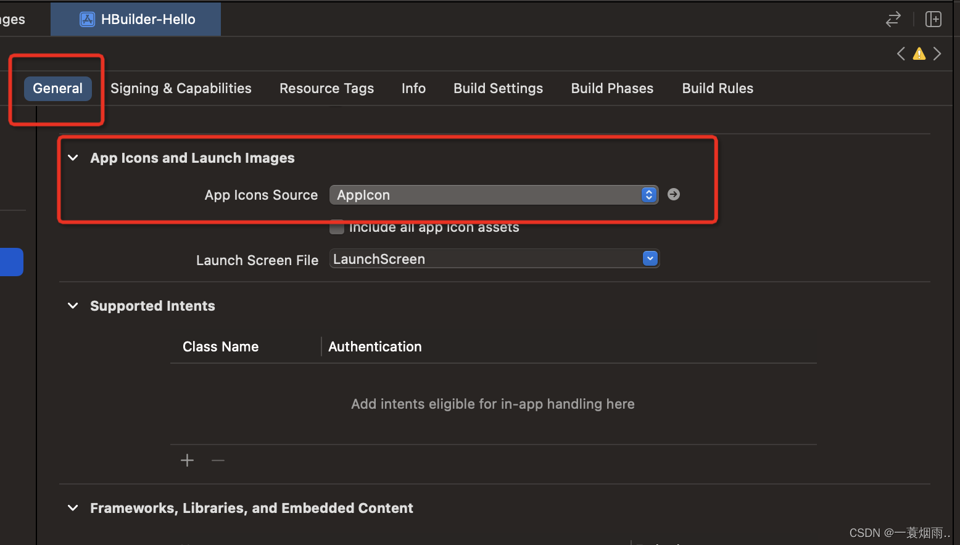The width and height of the screenshot is (960, 545).
Task: Go to previous issue with left chevron
Action: click(x=901, y=54)
